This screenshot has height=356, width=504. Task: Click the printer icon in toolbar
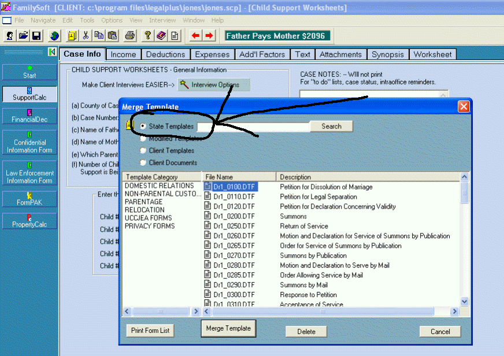[x=130, y=36]
